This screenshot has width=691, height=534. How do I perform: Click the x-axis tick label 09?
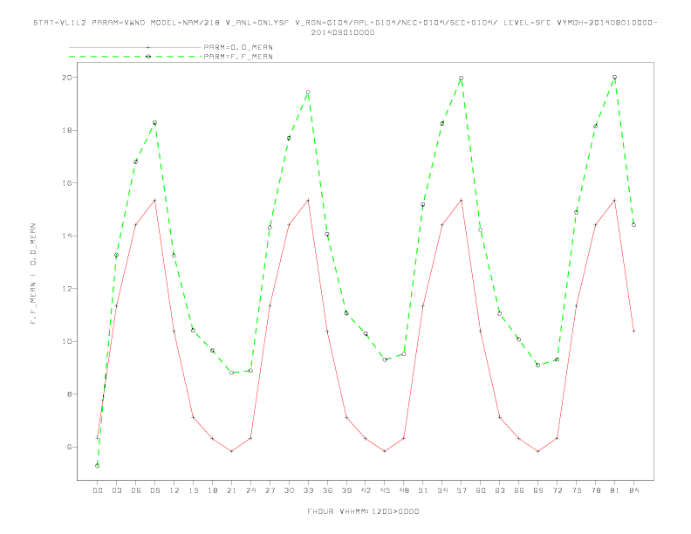tap(154, 490)
